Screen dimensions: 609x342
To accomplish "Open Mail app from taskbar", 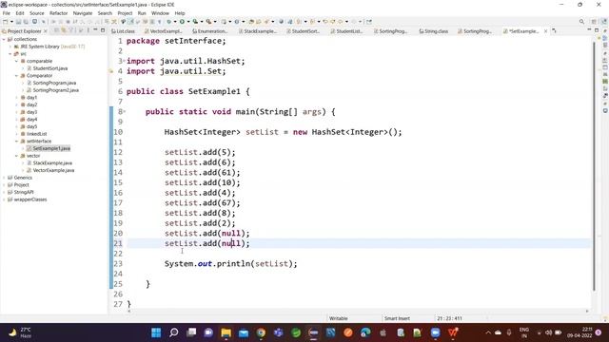I will pyautogui.click(x=244, y=332).
